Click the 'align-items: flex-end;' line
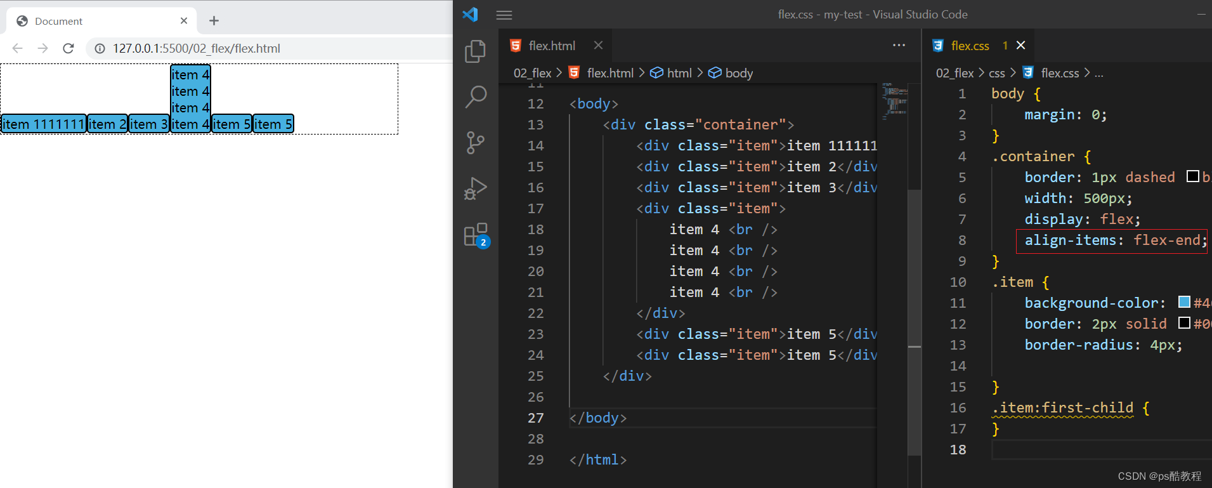This screenshot has width=1212, height=488. coord(1116,240)
